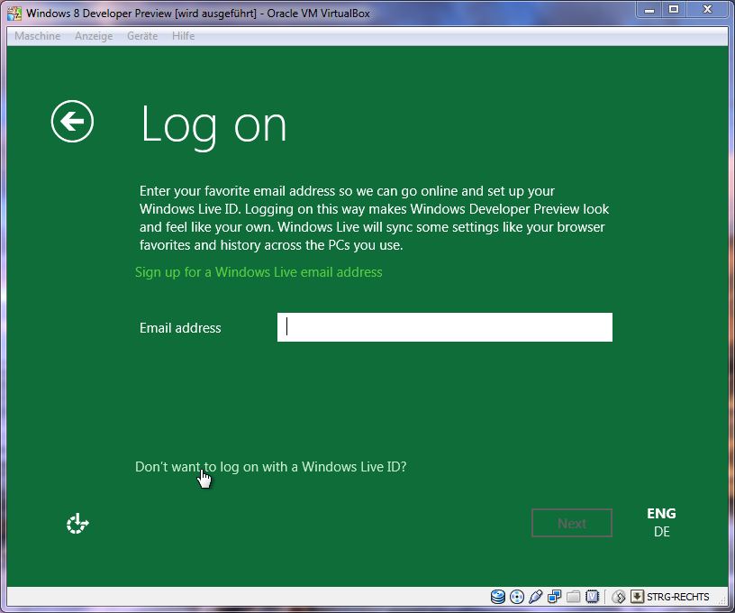Go back using the circled arrow icon
This screenshot has width=735, height=613.
[x=72, y=121]
